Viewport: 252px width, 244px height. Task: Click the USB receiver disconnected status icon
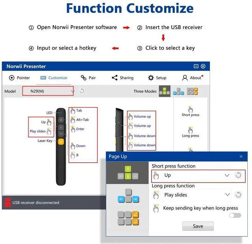click(x=7, y=202)
